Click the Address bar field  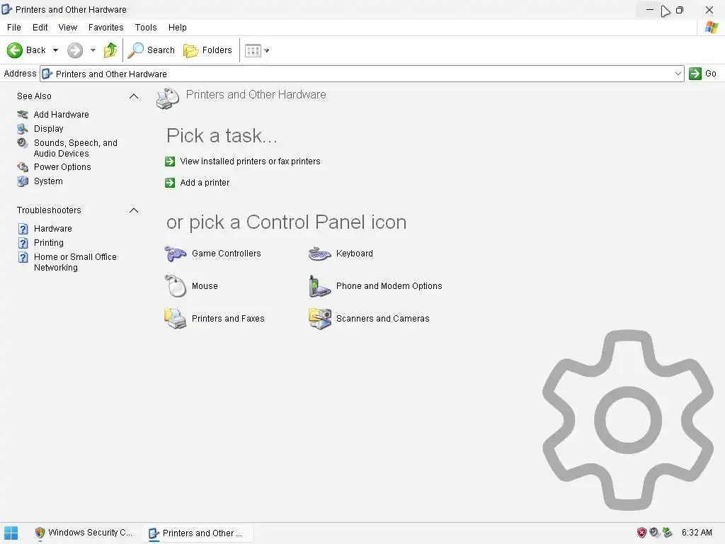[362, 74]
